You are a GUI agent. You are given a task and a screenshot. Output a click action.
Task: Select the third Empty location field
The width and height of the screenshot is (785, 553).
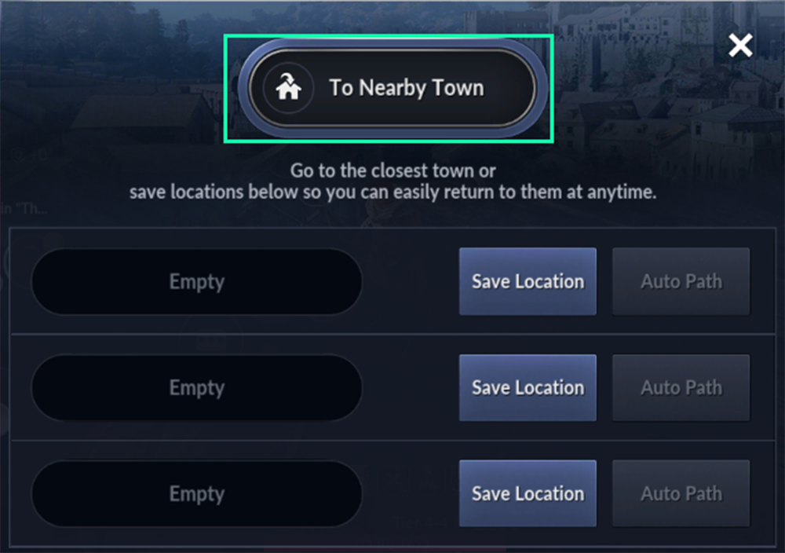[x=197, y=493]
